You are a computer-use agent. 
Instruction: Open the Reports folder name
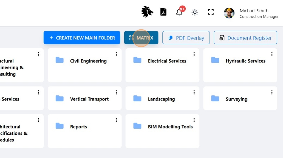tap(78, 127)
